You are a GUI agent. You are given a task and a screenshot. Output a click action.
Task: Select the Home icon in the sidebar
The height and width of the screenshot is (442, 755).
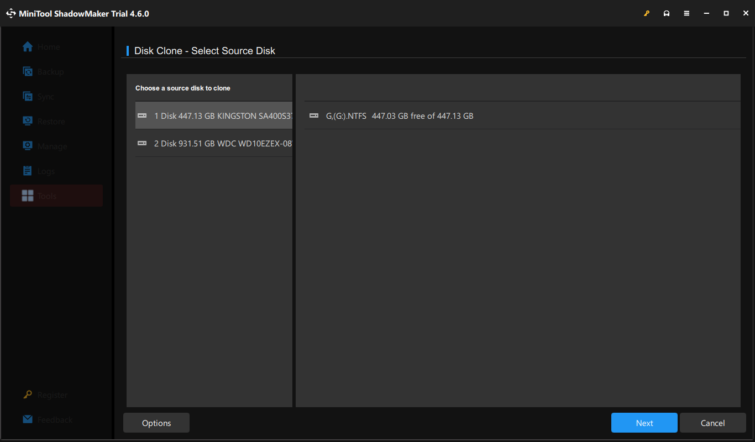tap(27, 46)
